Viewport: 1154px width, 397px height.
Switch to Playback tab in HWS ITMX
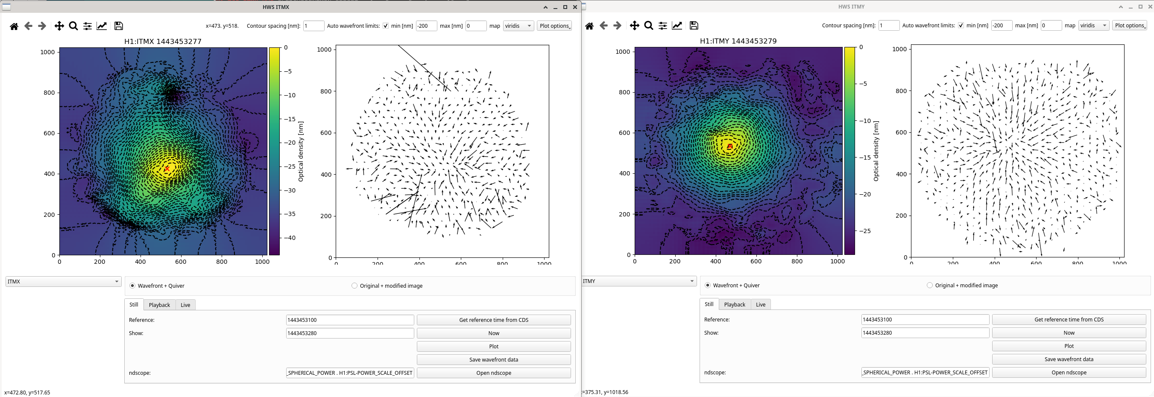pyautogui.click(x=159, y=305)
